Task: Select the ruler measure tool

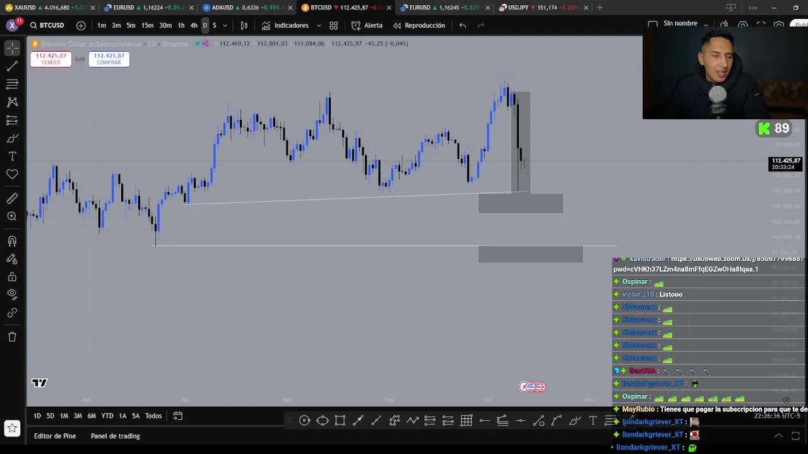Action: tap(12, 199)
